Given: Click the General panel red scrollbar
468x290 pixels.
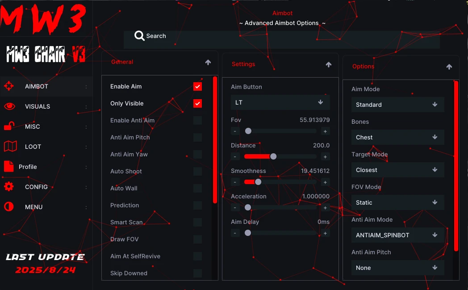Looking at the screenshot, I should [x=215, y=140].
